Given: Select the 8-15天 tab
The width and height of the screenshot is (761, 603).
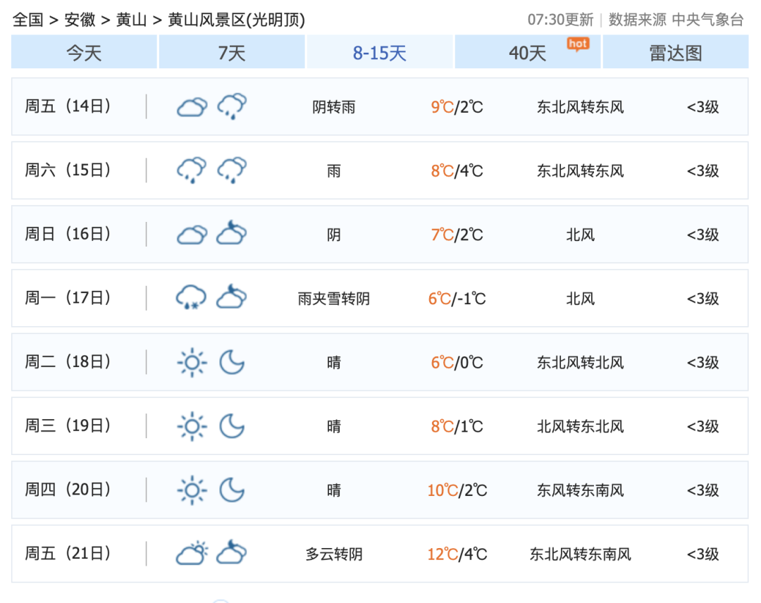Looking at the screenshot, I should pos(380,53).
